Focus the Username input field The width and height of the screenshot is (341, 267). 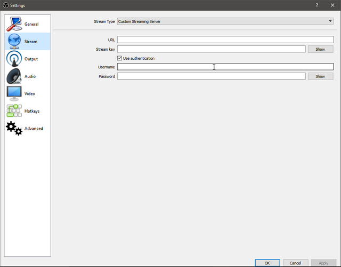click(x=225, y=67)
